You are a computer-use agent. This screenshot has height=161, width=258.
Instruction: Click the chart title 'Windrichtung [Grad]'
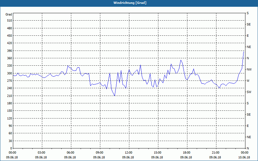[130, 3]
